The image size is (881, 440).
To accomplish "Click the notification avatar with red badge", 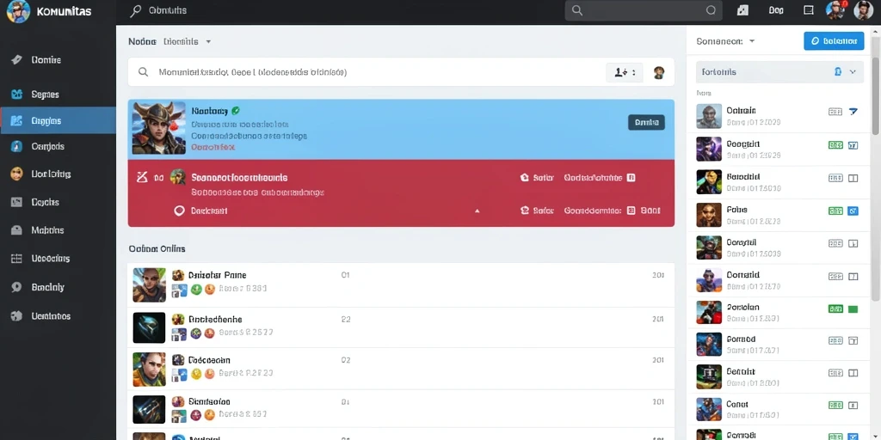I will pyautogui.click(x=835, y=10).
